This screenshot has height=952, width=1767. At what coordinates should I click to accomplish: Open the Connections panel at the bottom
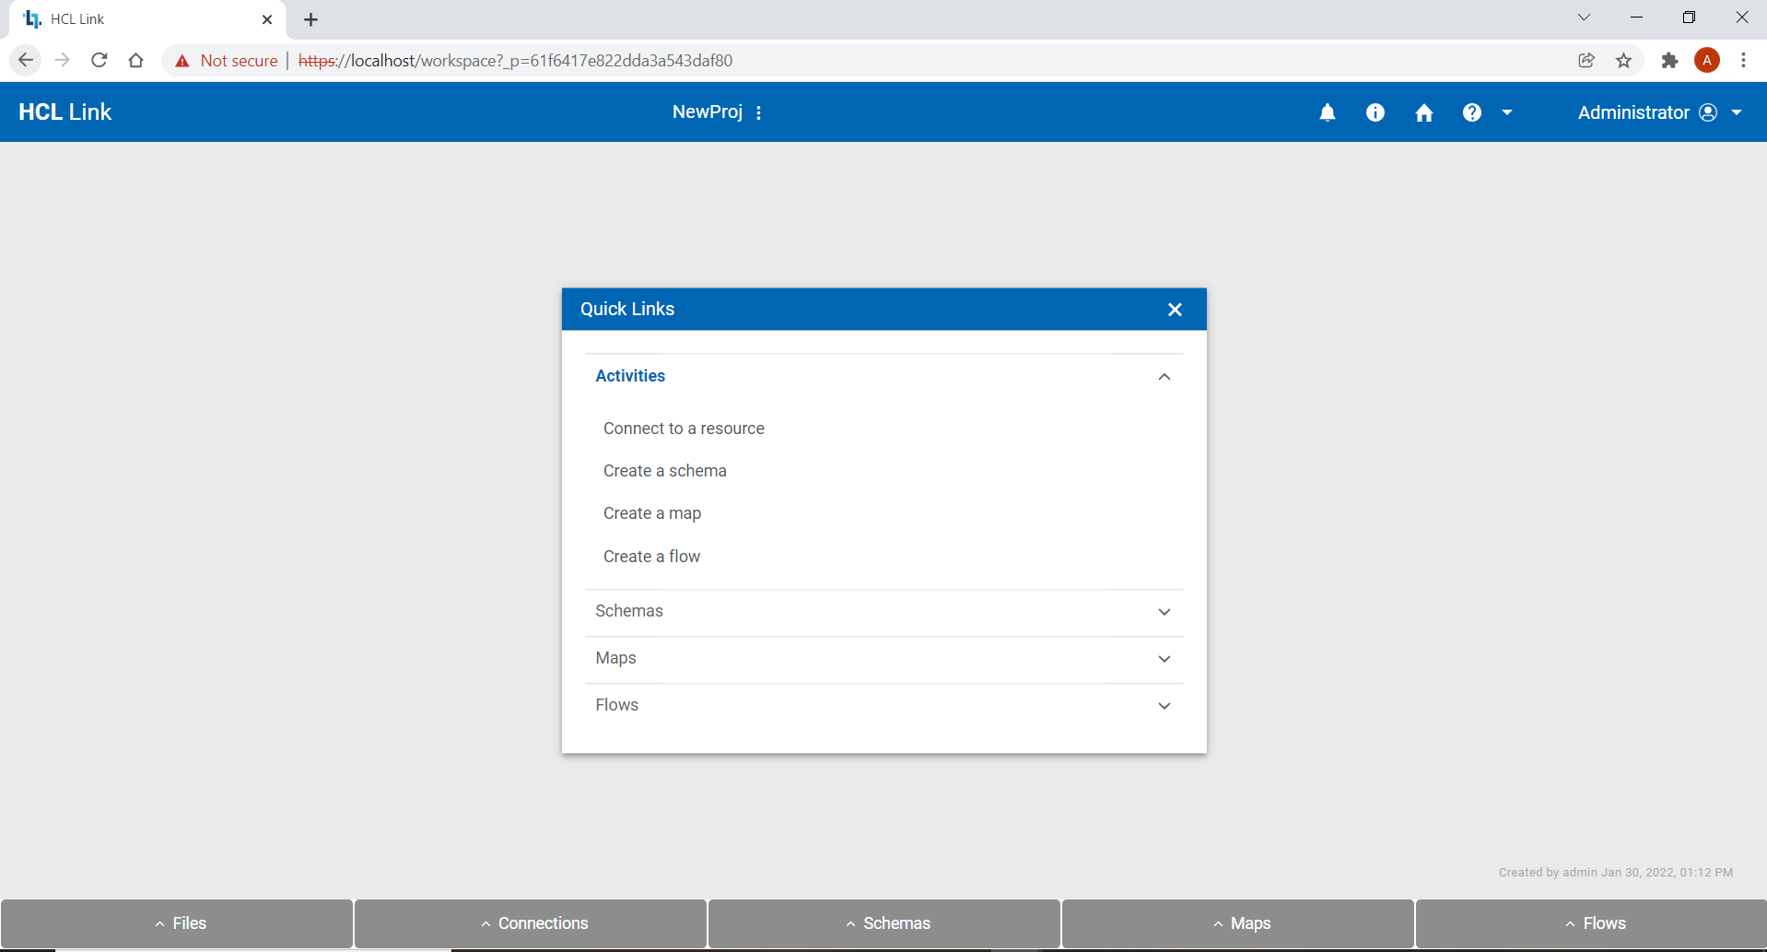(530, 923)
